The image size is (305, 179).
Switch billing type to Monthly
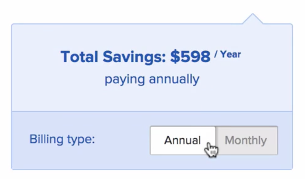(x=247, y=140)
